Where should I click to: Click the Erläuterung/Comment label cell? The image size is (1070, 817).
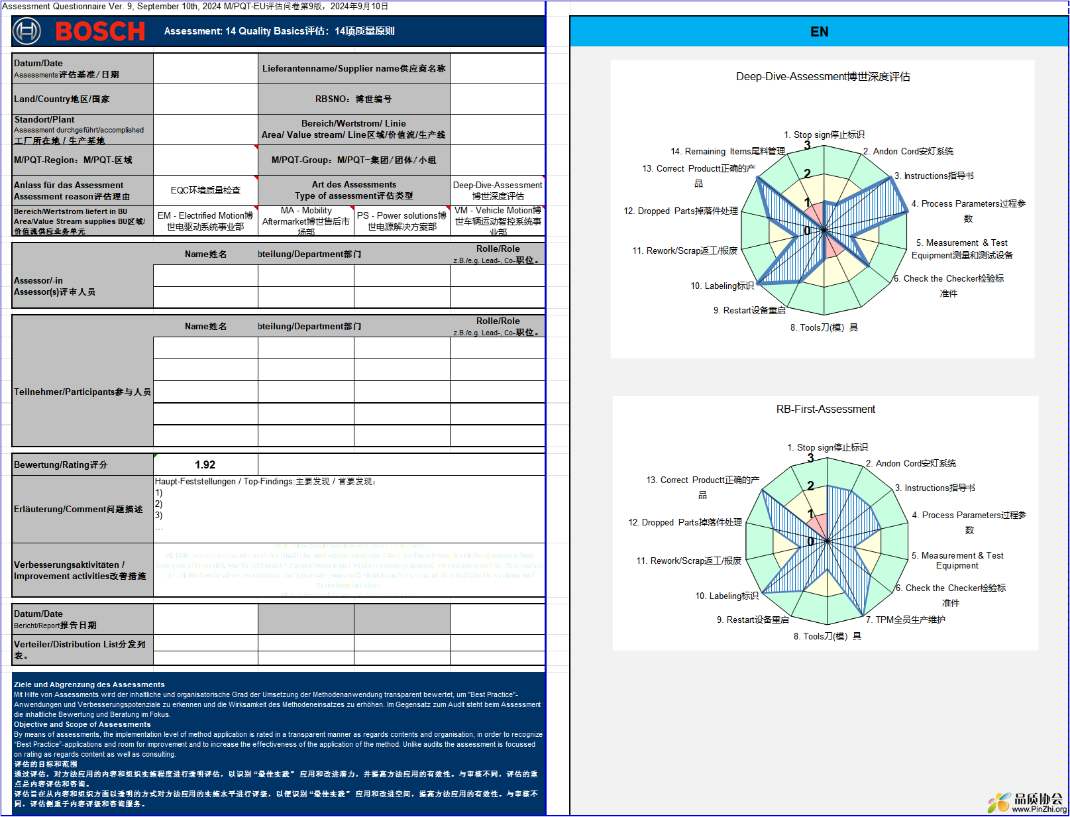(83, 509)
